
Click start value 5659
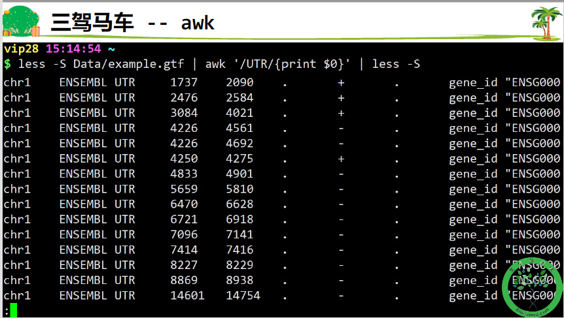184,189
